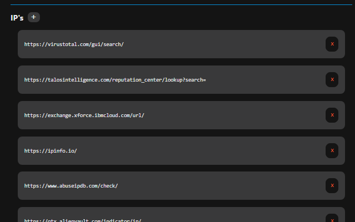The image size is (355, 222).
Task: Remove the virustotal.com search URL entry
Action: pyautogui.click(x=332, y=44)
